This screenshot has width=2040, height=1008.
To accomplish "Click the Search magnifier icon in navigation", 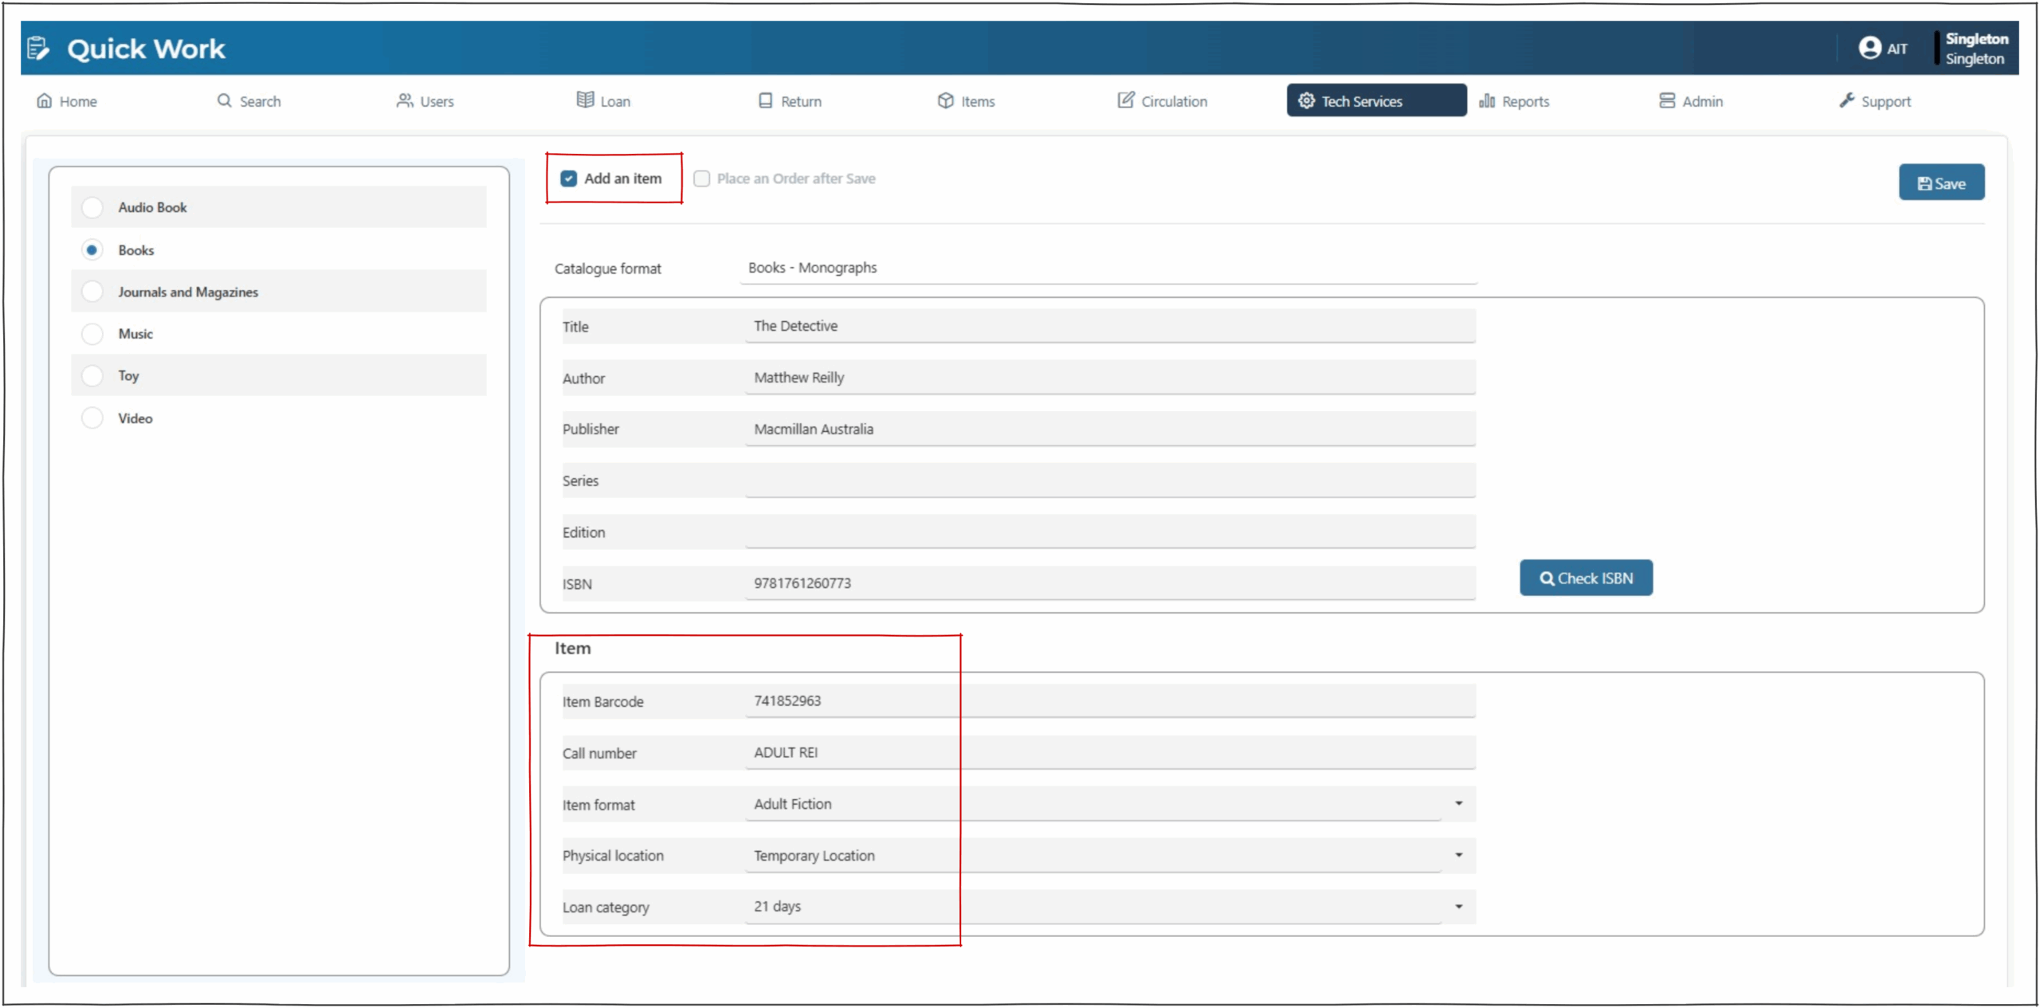I will pyautogui.click(x=225, y=101).
